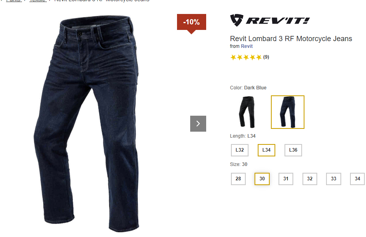
Task: Select waist size 32
Action: click(310, 179)
